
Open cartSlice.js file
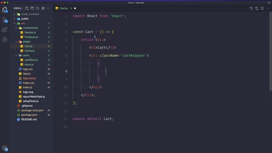coord(31,60)
